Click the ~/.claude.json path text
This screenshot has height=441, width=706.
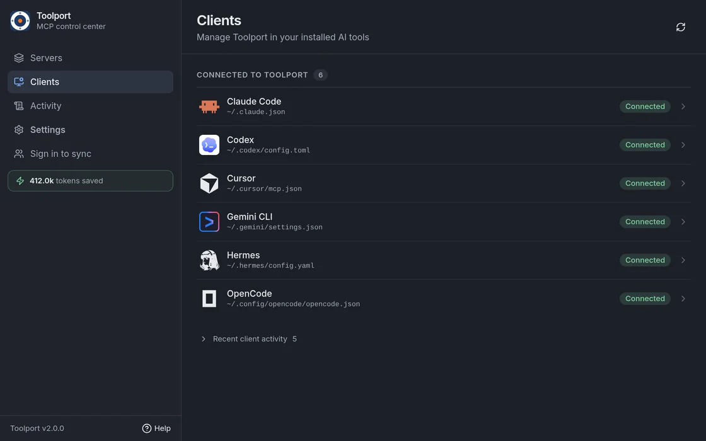click(x=256, y=112)
